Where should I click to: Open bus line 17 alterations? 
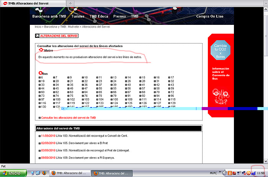171,78
